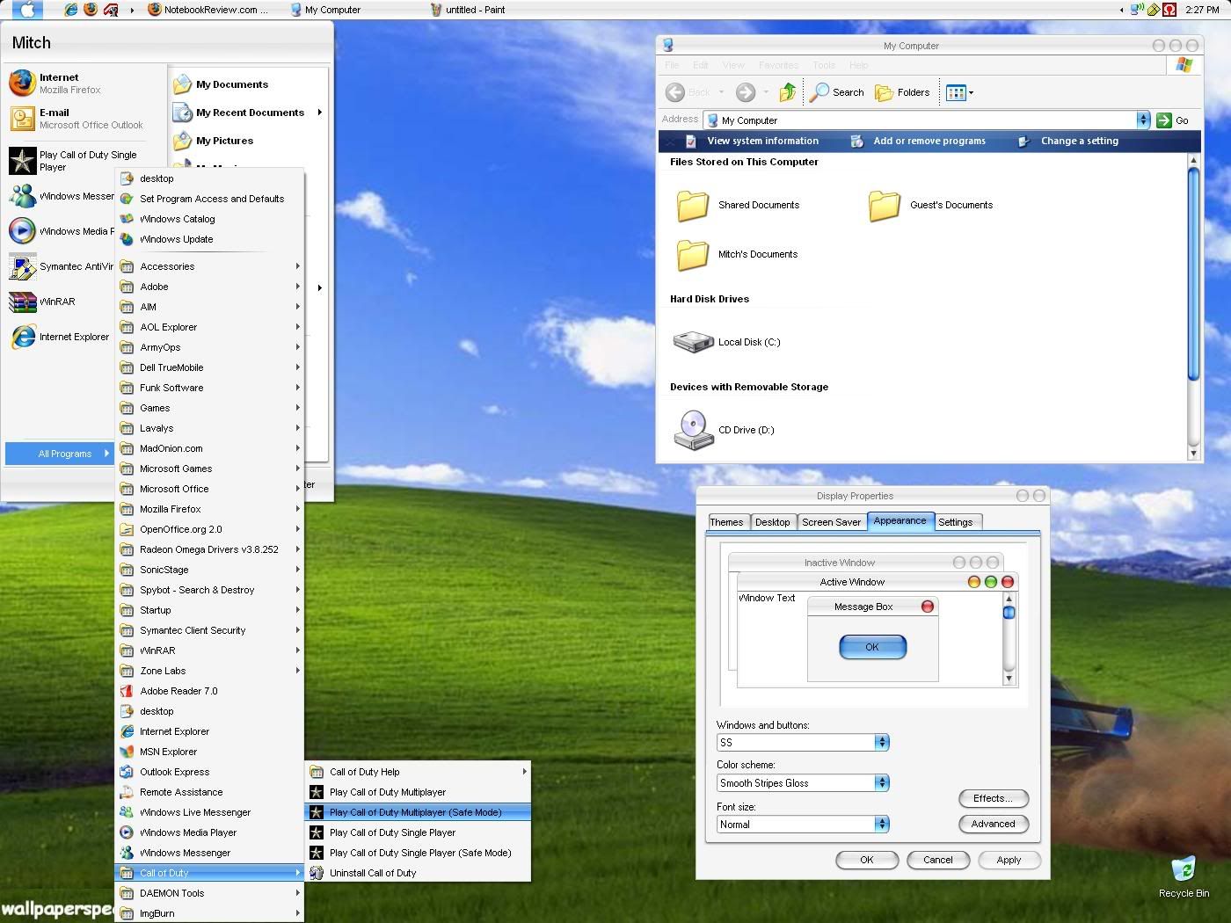This screenshot has height=923, width=1231.
Task: Expand Microsoft Office program folder
Action: [x=210, y=489]
